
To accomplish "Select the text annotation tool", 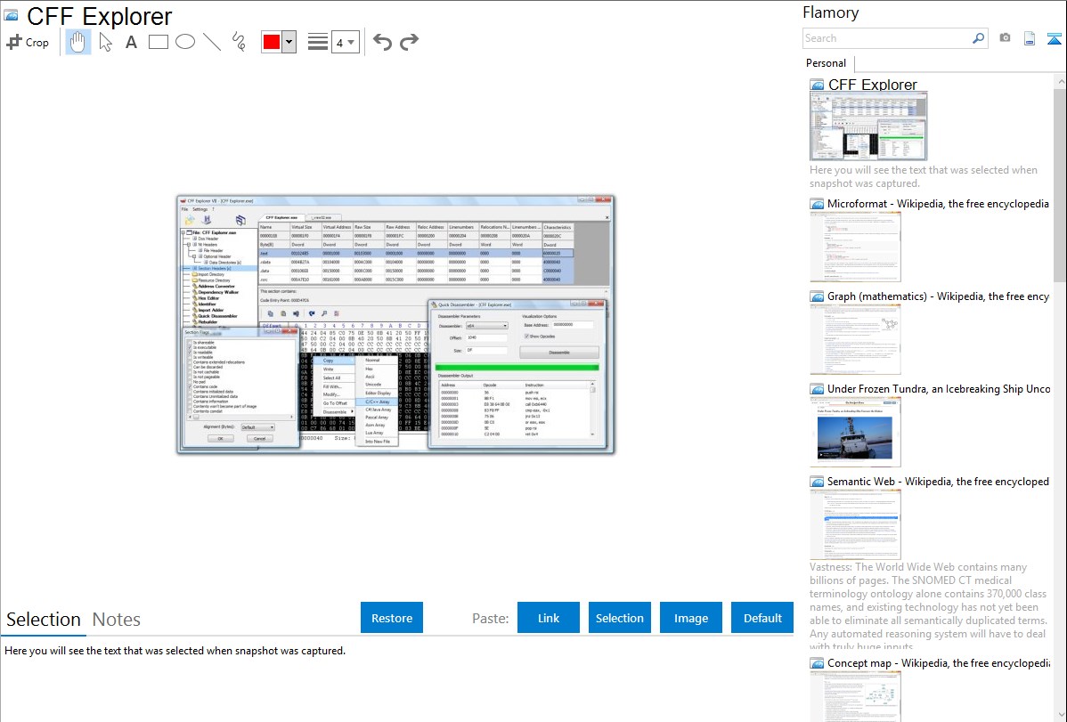I will [131, 42].
